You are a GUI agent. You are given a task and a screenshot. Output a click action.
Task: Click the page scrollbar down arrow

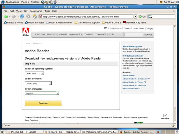tap(175, 122)
